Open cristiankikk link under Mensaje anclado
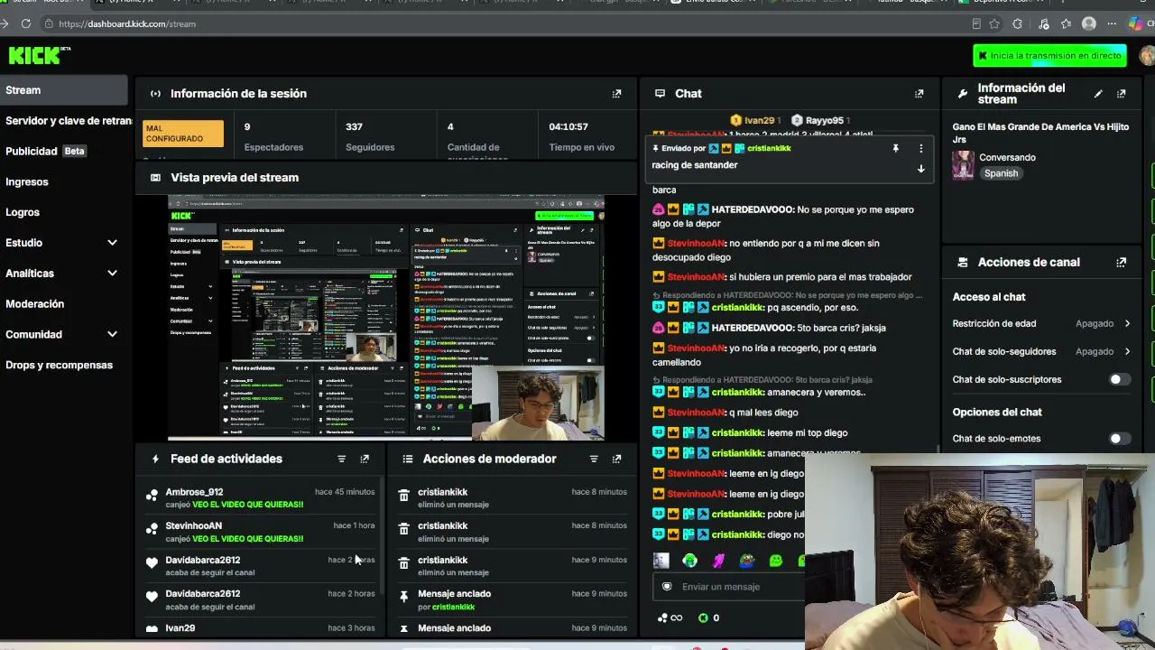This screenshot has width=1155, height=650. tap(453, 607)
